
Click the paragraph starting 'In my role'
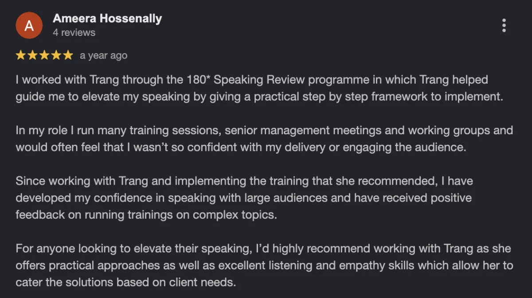click(x=264, y=139)
